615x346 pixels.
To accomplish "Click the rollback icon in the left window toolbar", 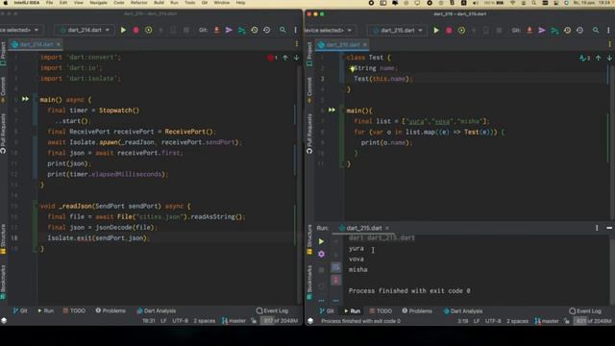I will pyautogui.click(x=267, y=30).
